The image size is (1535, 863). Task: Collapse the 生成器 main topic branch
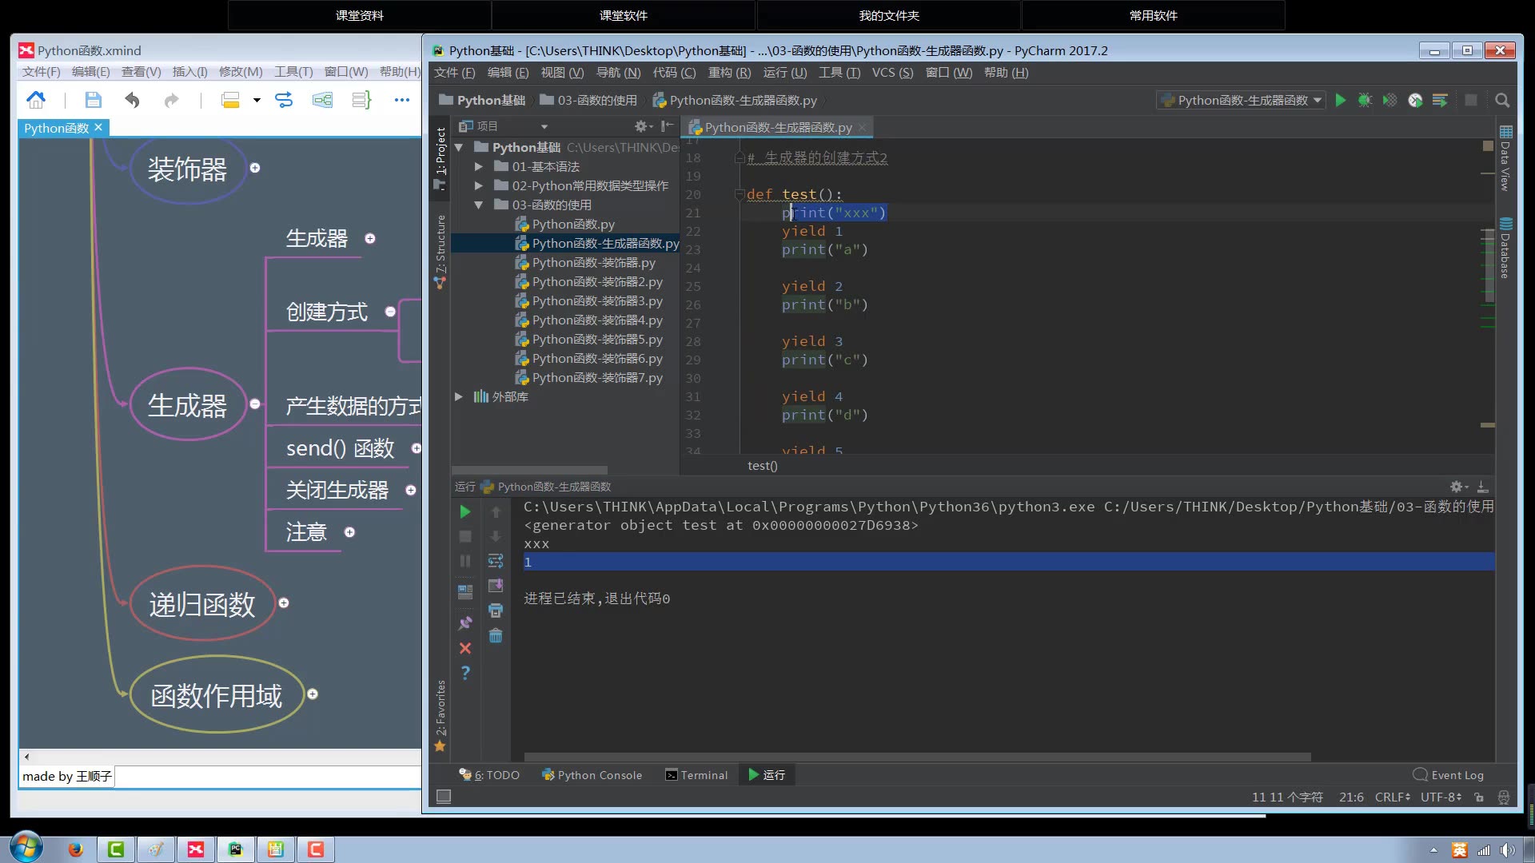(255, 404)
